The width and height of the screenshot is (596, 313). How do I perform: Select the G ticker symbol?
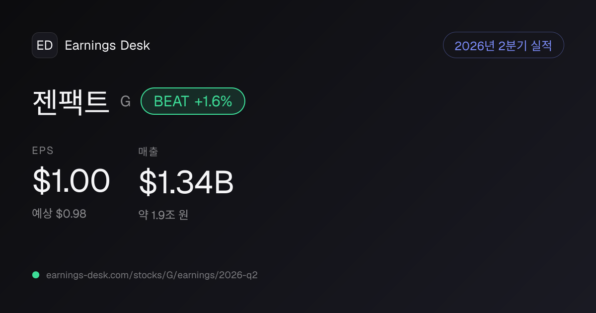126,102
